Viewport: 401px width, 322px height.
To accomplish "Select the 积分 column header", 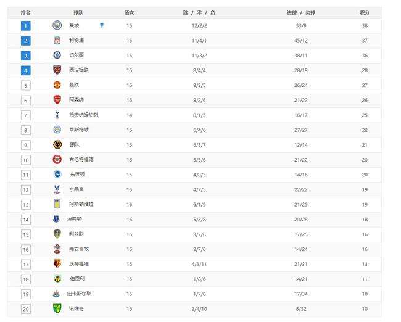I will [x=365, y=13].
